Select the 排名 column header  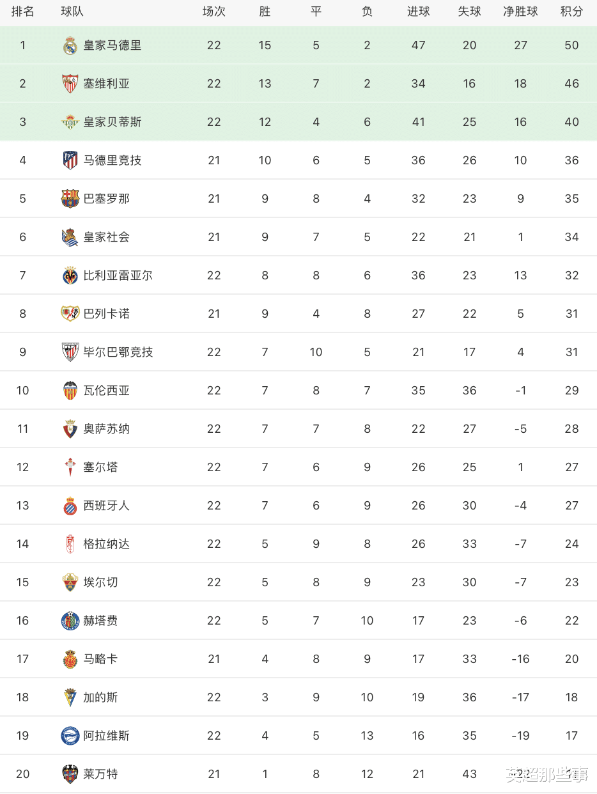[x=23, y=12]
